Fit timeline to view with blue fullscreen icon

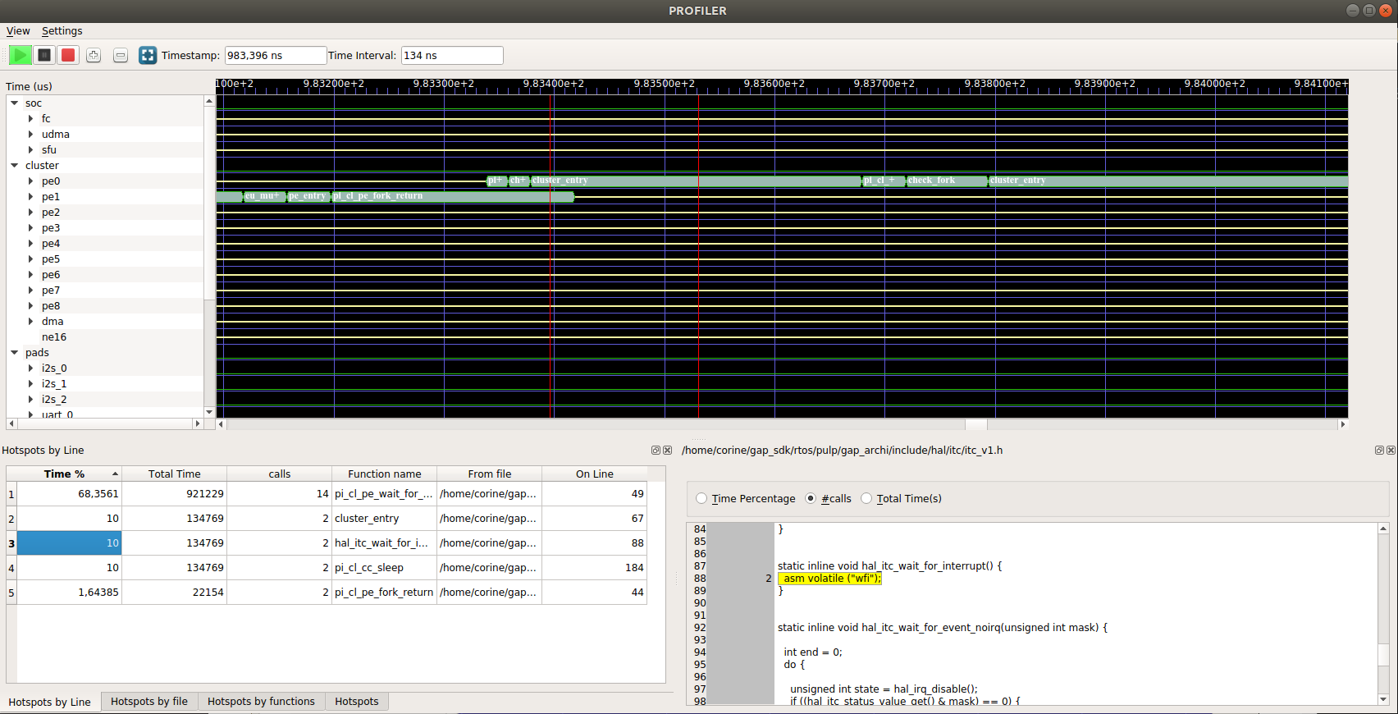[148, 55]
